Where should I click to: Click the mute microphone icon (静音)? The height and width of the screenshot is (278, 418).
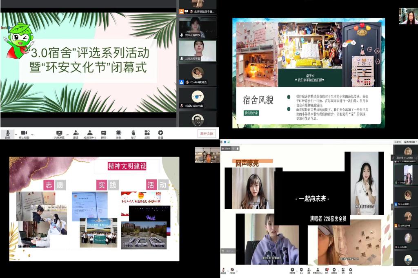7,133
